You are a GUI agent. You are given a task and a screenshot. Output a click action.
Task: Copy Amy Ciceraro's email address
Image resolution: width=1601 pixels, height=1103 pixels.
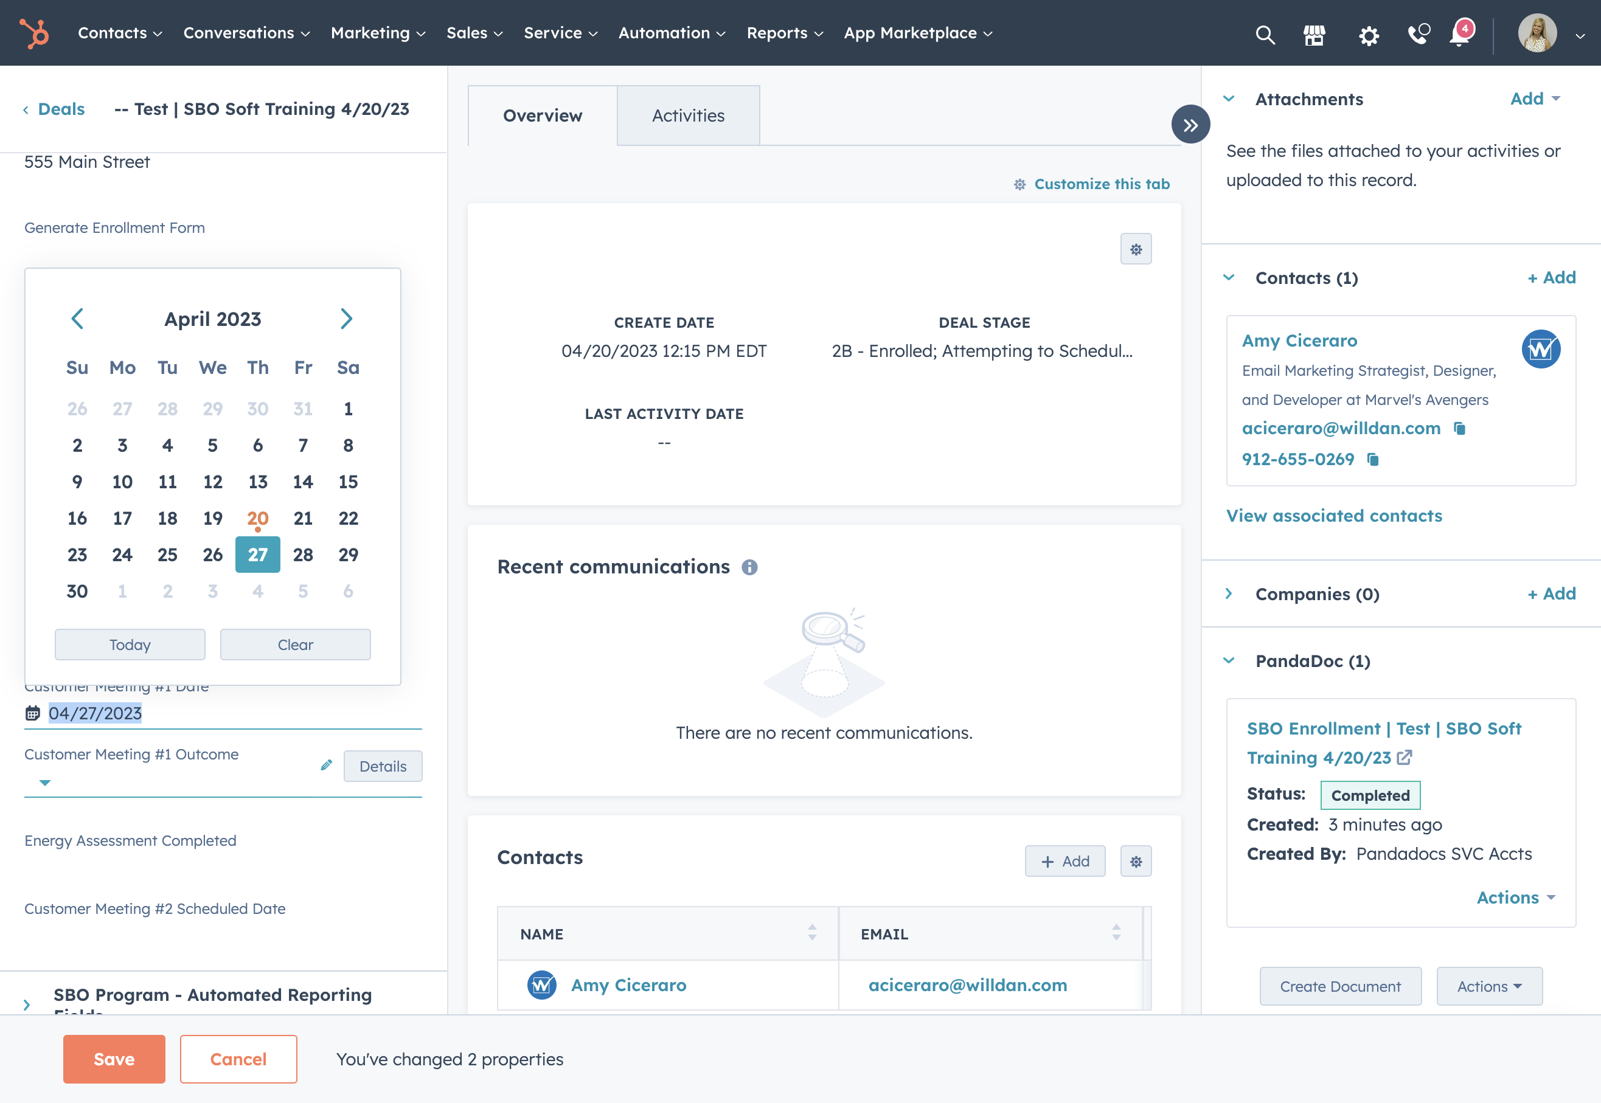click(1459, 429)
